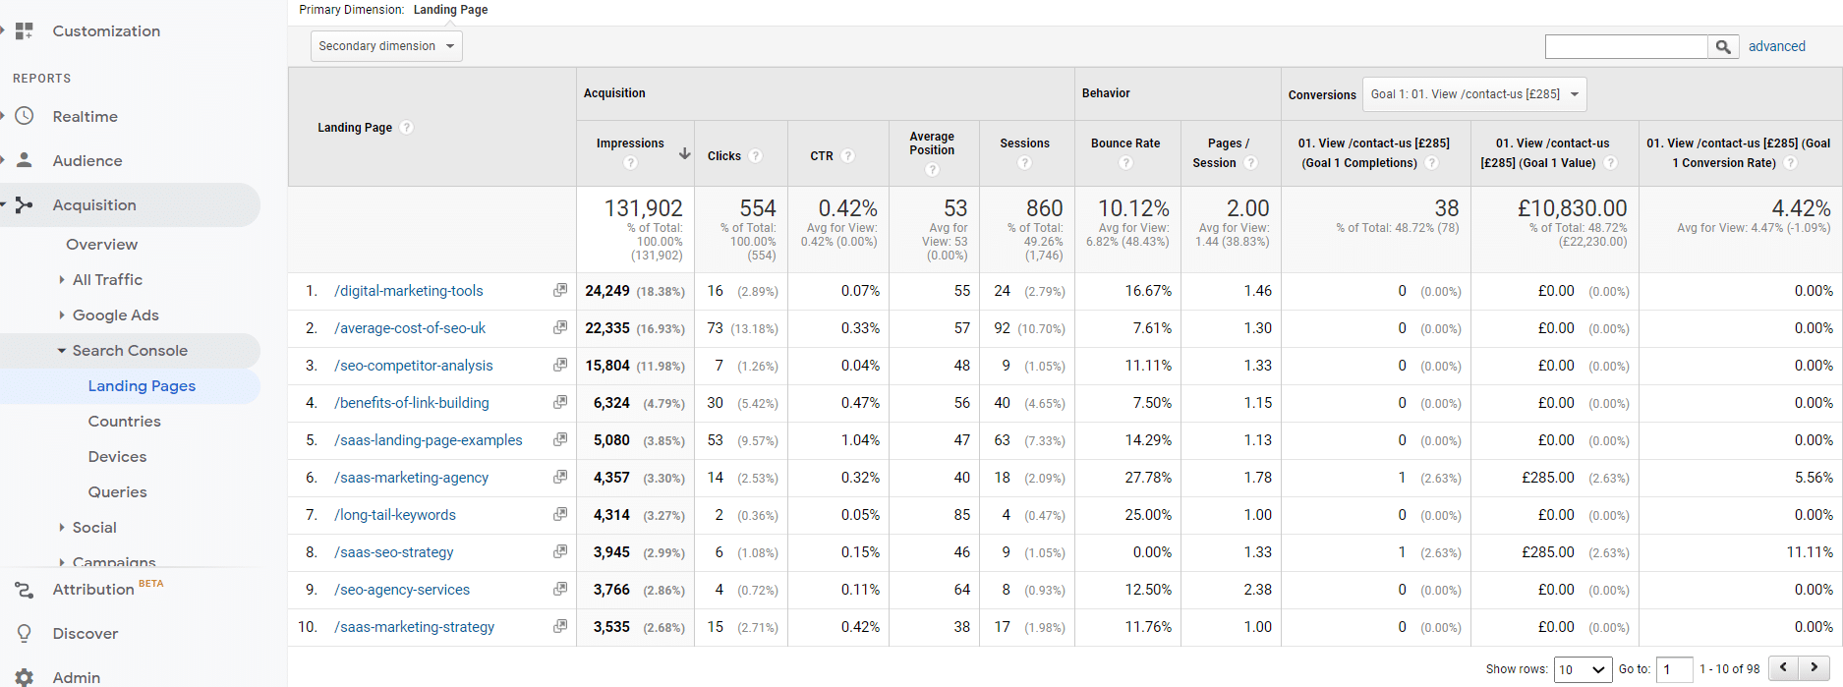Go to next page arrow

click(x=1814, y=668)
